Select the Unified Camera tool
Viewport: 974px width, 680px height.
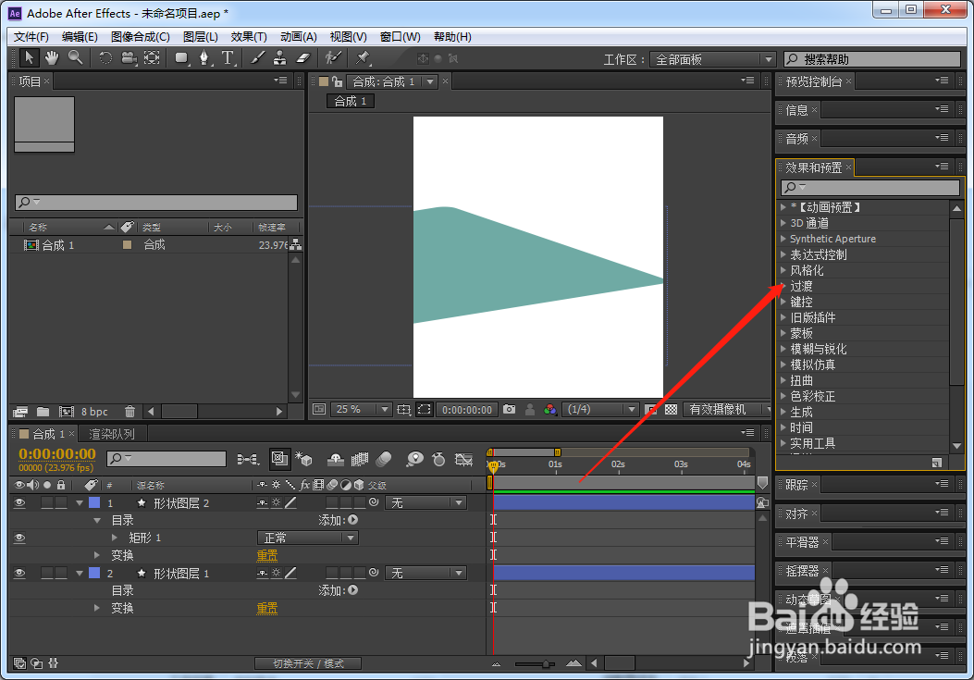[x=129, y=58]
